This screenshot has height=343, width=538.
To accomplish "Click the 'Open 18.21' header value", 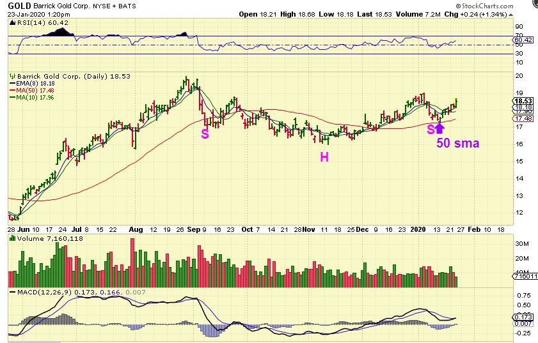I will pos(258,14).
